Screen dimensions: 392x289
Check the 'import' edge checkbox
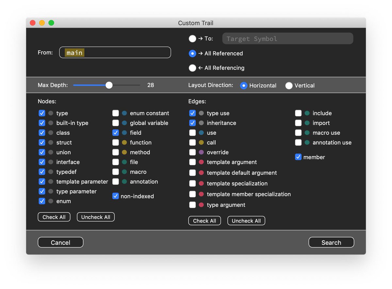[298, 123]
